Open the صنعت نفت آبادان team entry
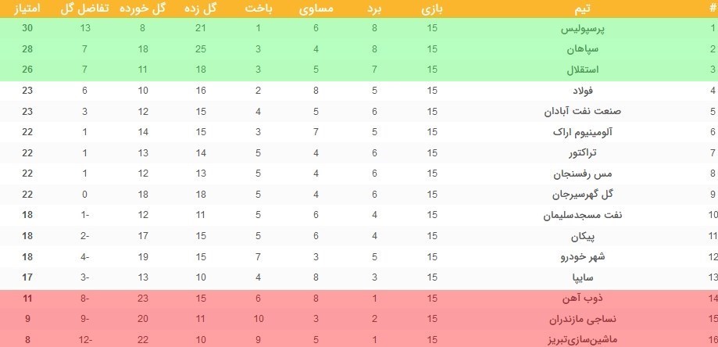 (x=575, y=111)
